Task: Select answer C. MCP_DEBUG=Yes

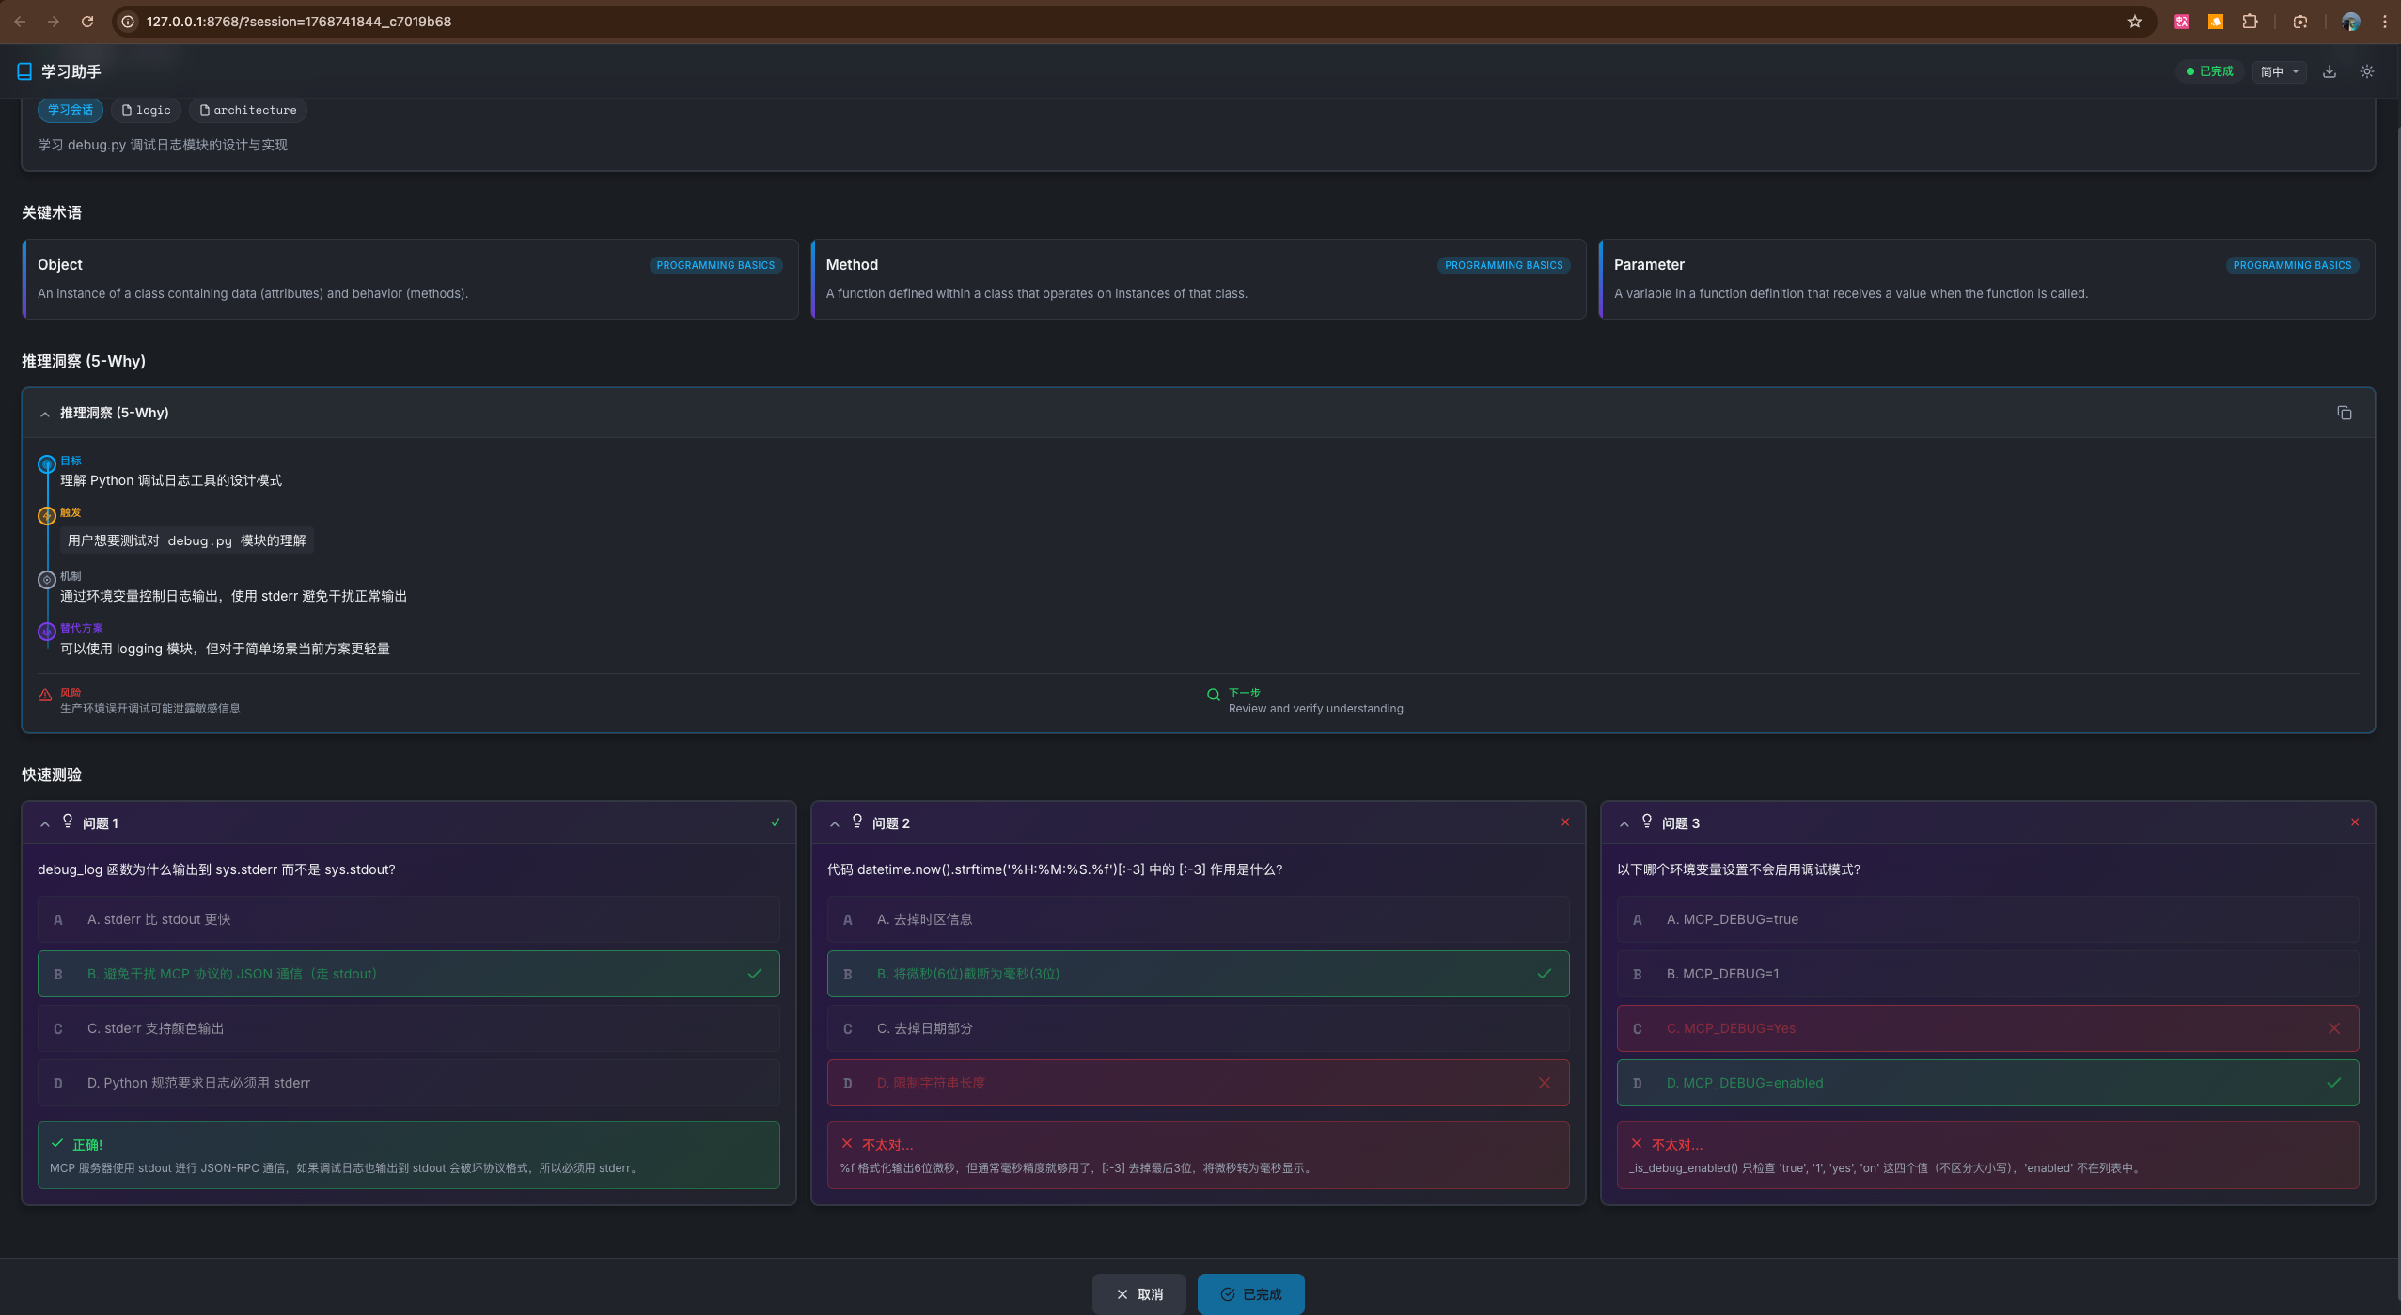Action: pos(1988,1028)
